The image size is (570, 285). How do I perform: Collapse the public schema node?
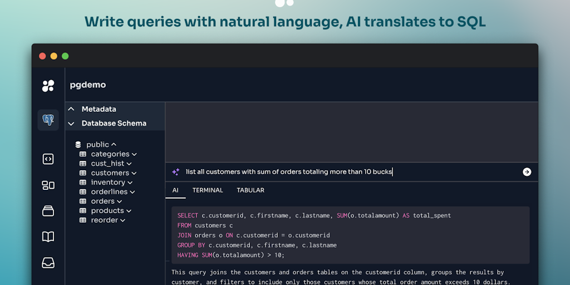pyautogui.click(x=114, y=145)
